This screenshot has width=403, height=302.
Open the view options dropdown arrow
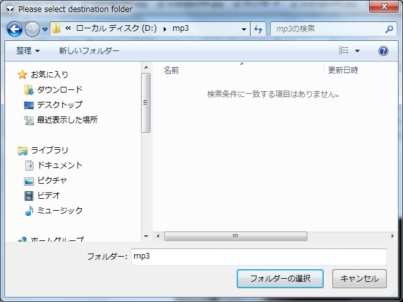pos(358,51)
